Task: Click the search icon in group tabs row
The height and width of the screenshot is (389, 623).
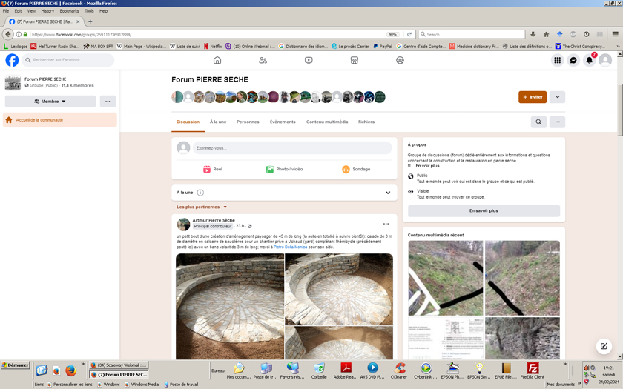Action: 538,122
